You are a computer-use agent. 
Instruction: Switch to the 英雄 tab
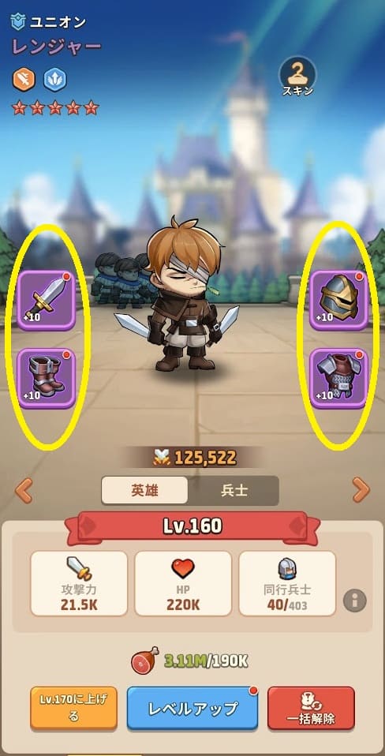coord(144,490)
